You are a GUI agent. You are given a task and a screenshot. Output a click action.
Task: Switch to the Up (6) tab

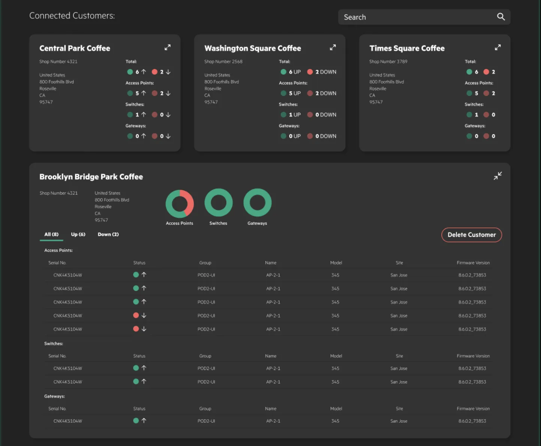click(x=78, y=235)
